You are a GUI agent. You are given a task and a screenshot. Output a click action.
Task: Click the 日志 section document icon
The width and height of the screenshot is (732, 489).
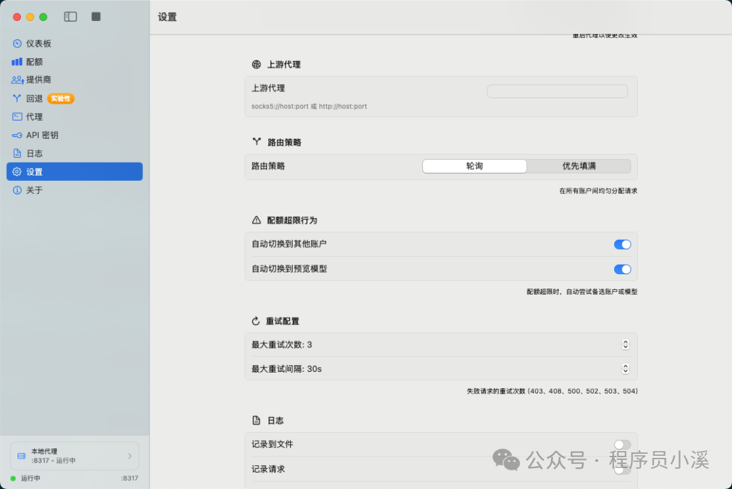pyautogui.click(x=256, y=421)
